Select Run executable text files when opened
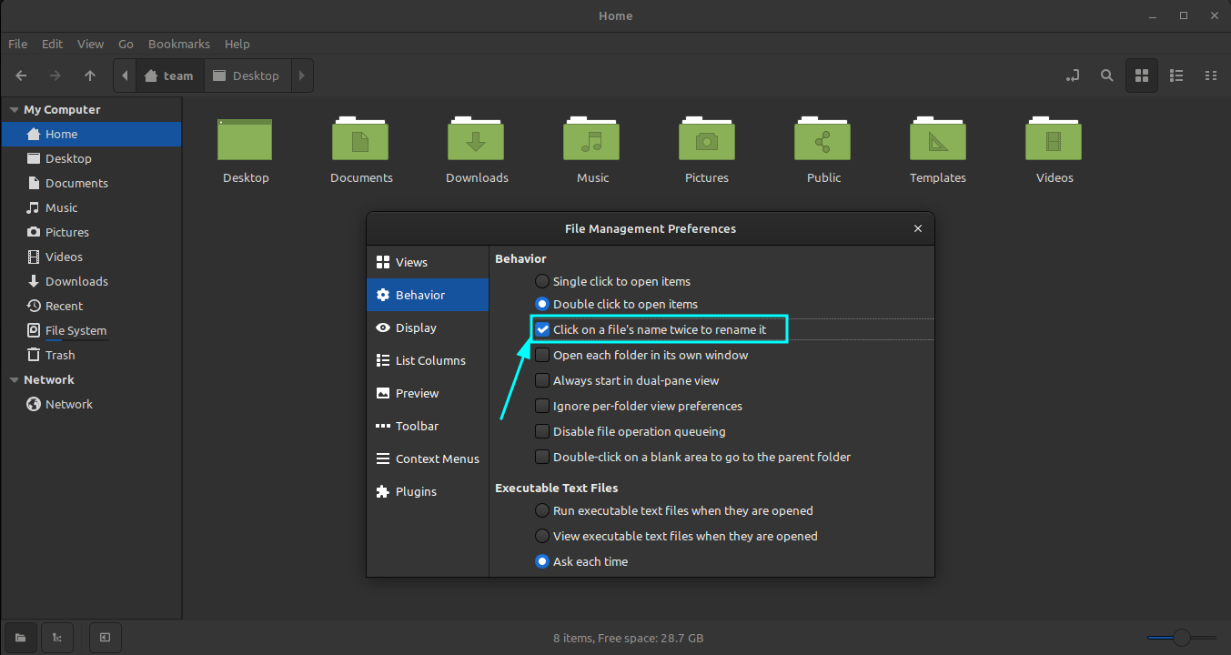This screenshot has height=655, width=1231. tap(674, 510)
